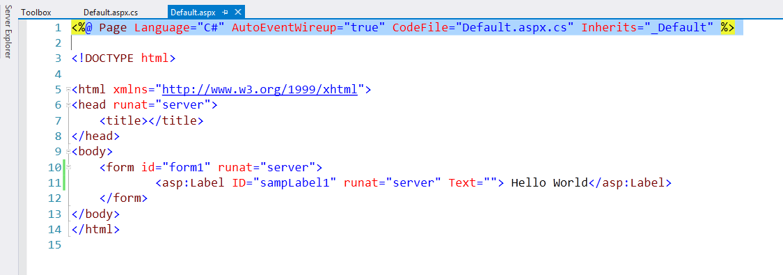Viewport: 783px width, 275px height.
Task: Collapse the body element on line 9
Action: (x=68, y=152)
